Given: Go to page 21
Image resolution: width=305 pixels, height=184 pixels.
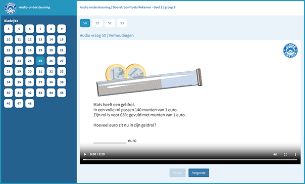Looking at the screenshot, I should [62, 50].
